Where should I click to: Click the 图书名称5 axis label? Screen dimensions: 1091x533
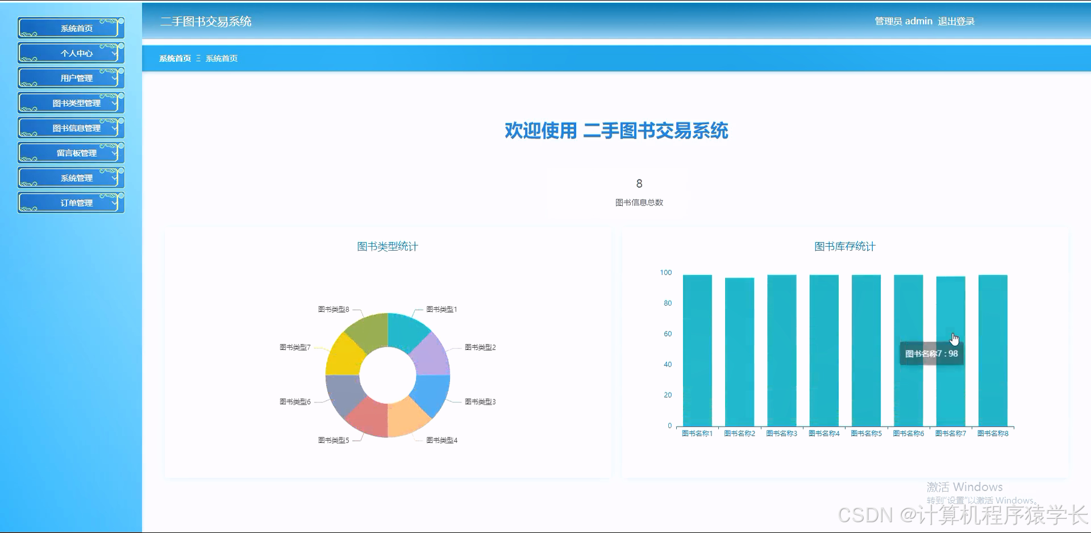pos(866,434)
